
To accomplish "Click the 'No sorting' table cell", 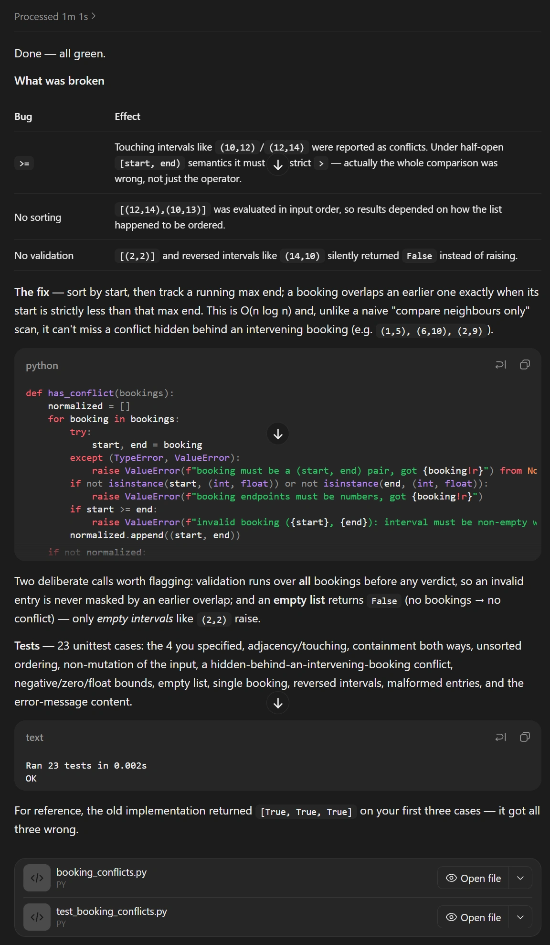I will [38, 217].
